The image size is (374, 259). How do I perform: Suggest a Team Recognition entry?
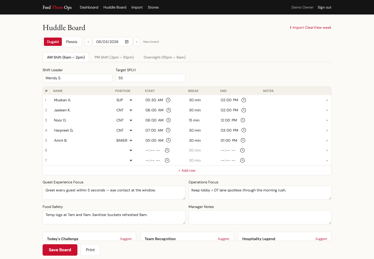(224, 239)
